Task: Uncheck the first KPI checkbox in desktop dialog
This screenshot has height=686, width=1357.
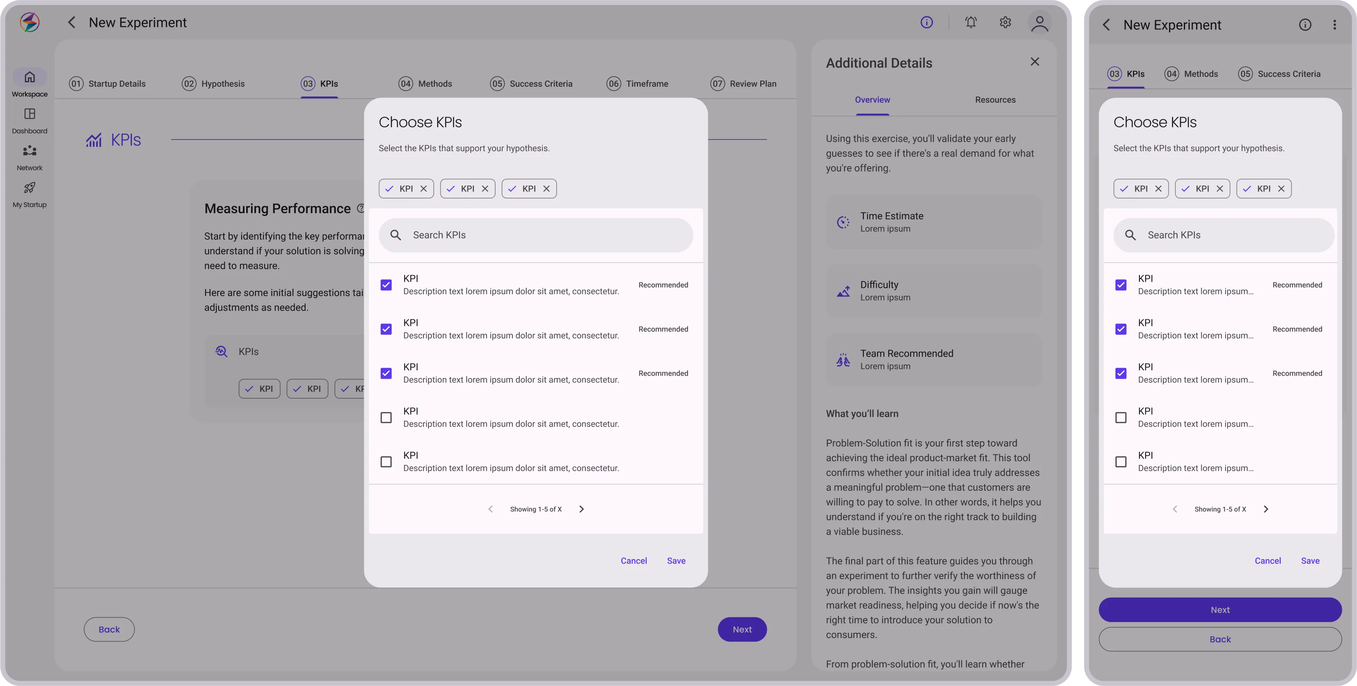Action: [386, 285]
